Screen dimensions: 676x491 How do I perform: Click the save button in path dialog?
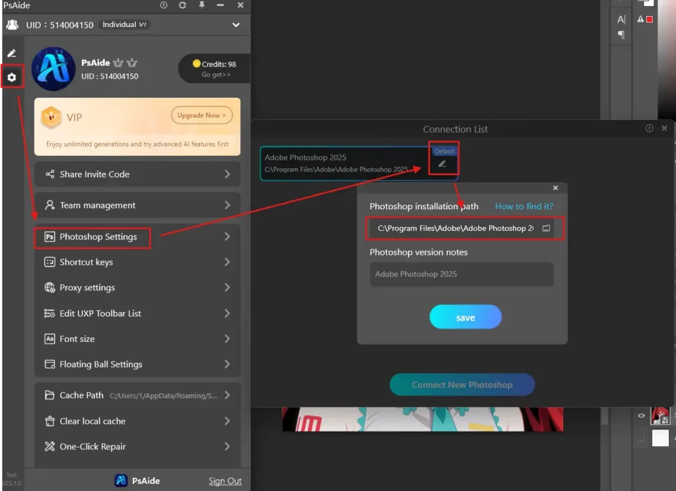coord(465,317)
